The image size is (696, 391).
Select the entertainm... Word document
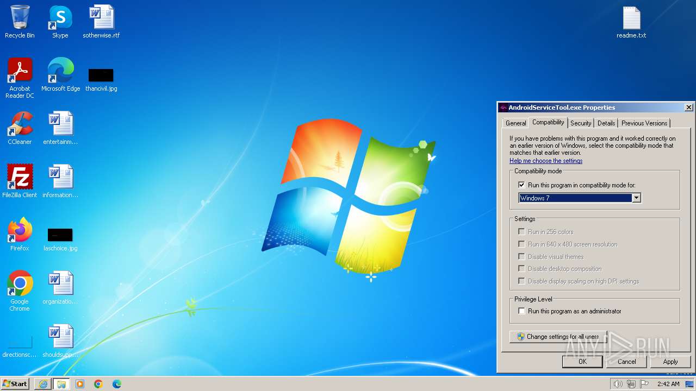pos(60,128)
